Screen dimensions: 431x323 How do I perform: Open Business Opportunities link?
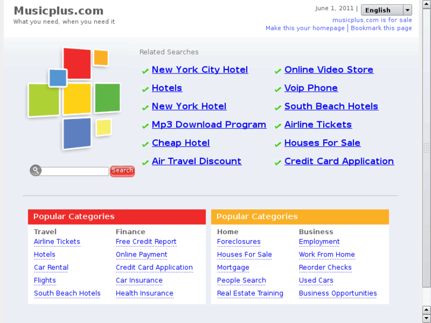(338, 293)
